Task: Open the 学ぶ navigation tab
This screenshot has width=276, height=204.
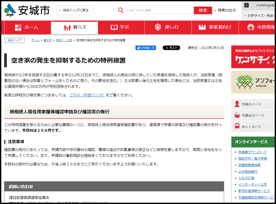Action: [x=121, y=28]
